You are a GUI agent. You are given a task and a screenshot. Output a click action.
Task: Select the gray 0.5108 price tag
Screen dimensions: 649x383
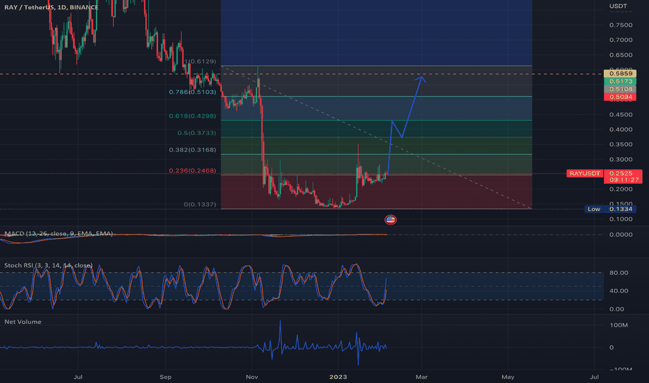pyautogui.click(x=620, y=89)
